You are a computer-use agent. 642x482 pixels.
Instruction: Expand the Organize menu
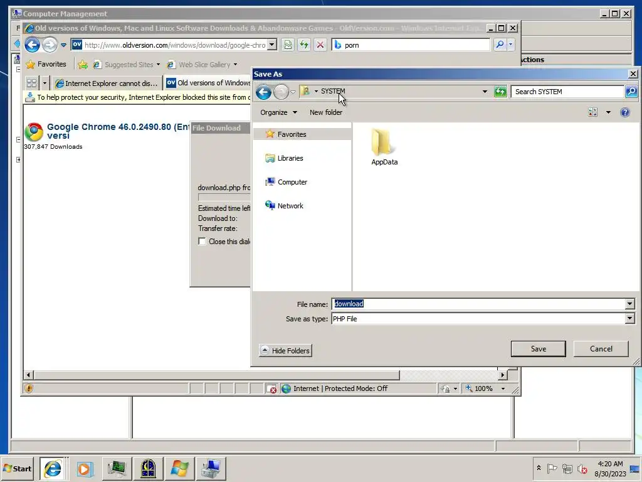pyautogui.click(x=278, y=112)
